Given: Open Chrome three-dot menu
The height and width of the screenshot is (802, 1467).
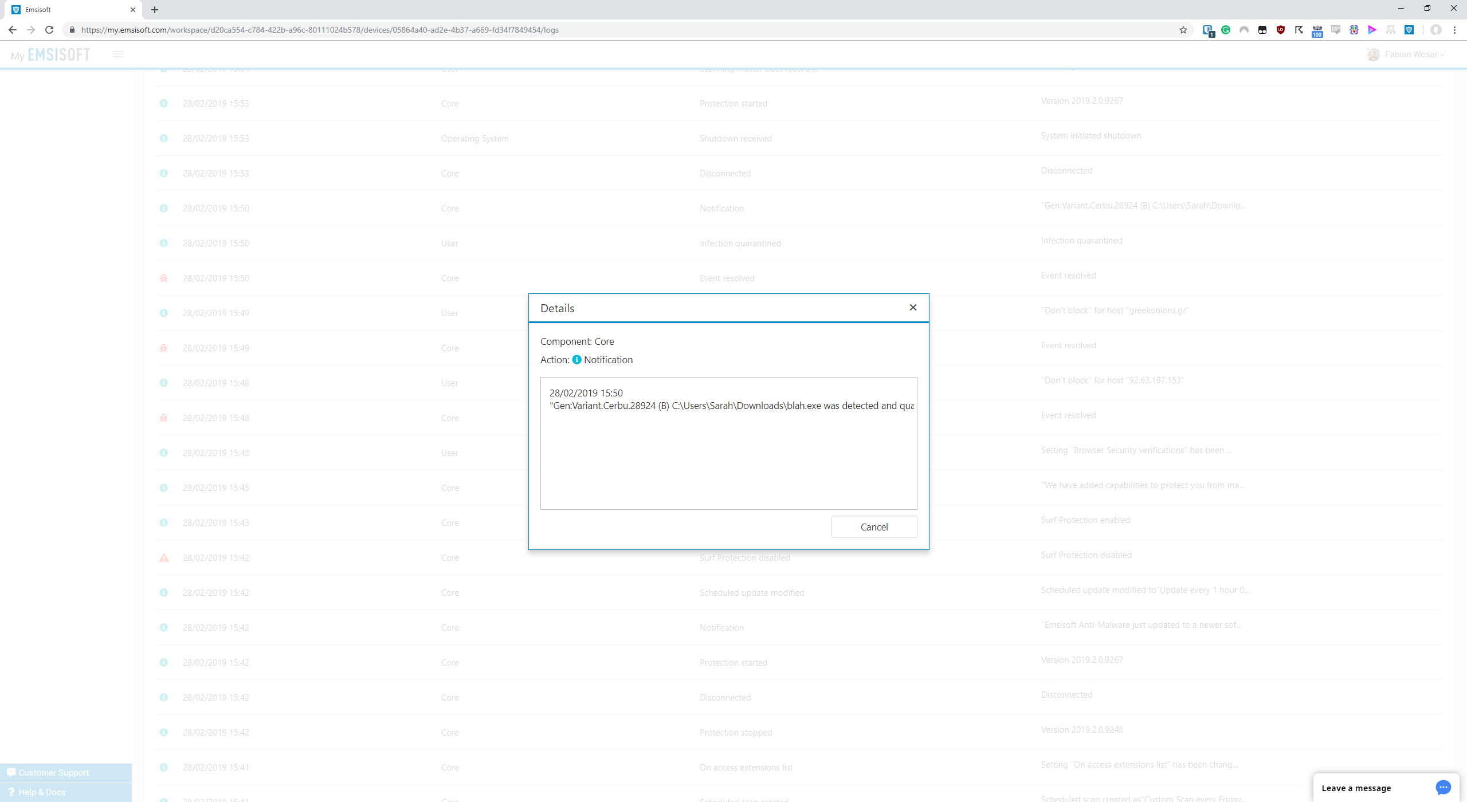Looking at the screenshot, I should (x=1454, y=30).
